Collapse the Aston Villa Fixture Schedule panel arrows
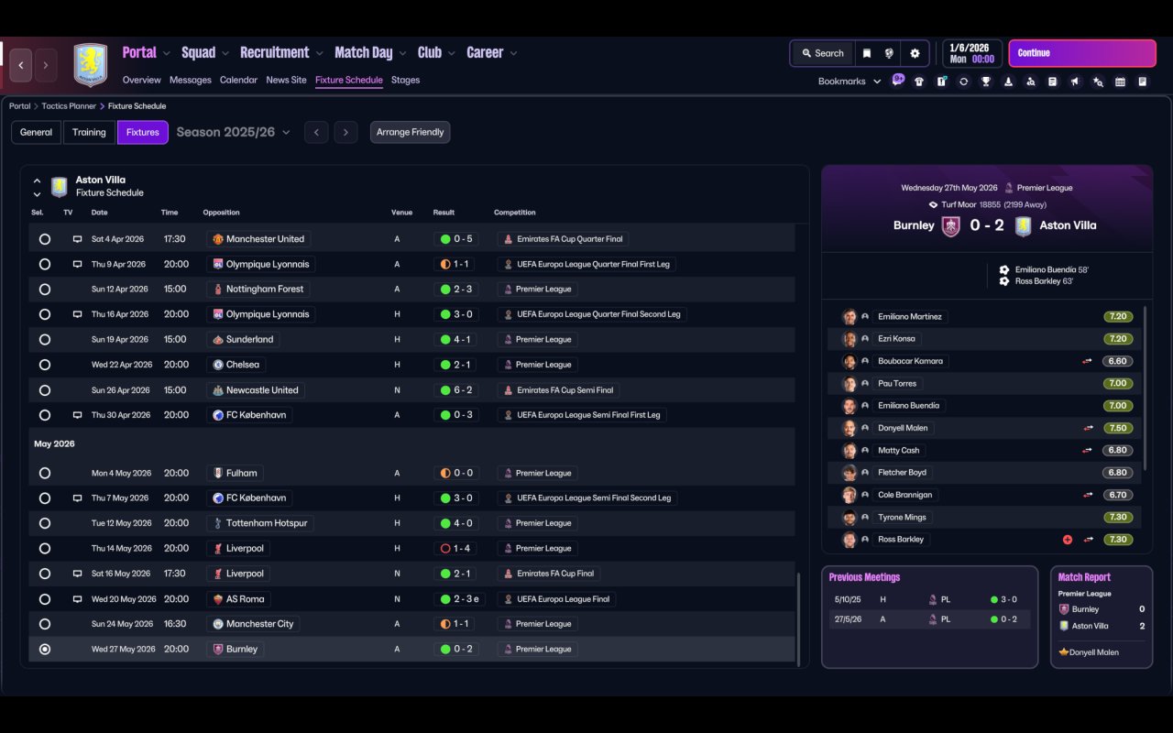This screenshot has width=1173, height=733. click(x=37, y=187)
